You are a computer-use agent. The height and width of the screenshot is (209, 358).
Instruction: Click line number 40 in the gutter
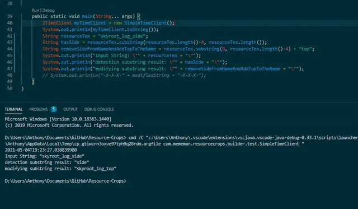click(x=10, y=23)
